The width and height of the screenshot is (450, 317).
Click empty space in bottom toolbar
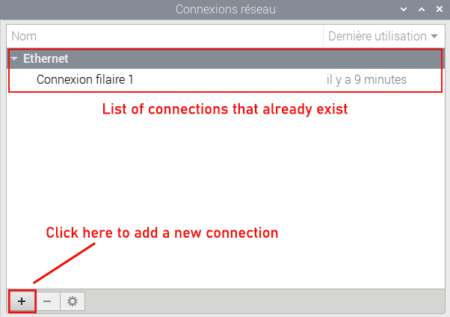coord(262,301)
